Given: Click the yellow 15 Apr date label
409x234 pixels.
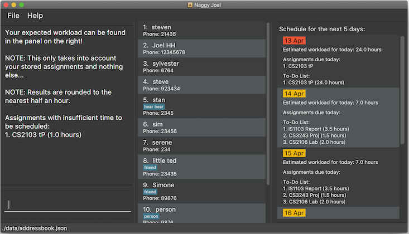Looking at the screenshot, I should click(x=294, y=153).
